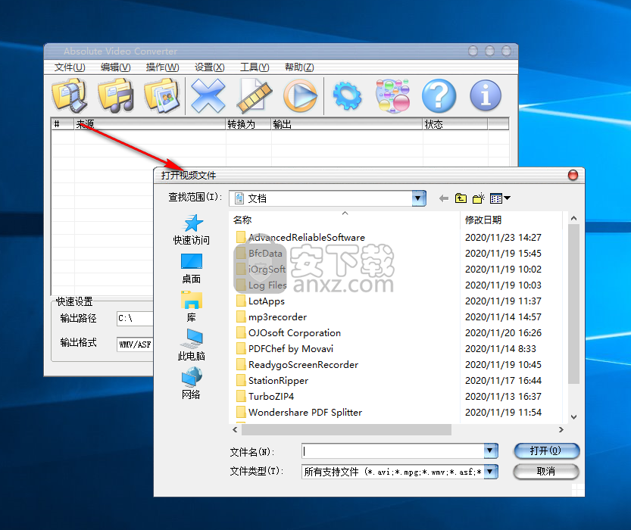Click the colorful bubbles skin icon
The height and width of the screenshot is (530, 631).
tap(392, 95)
